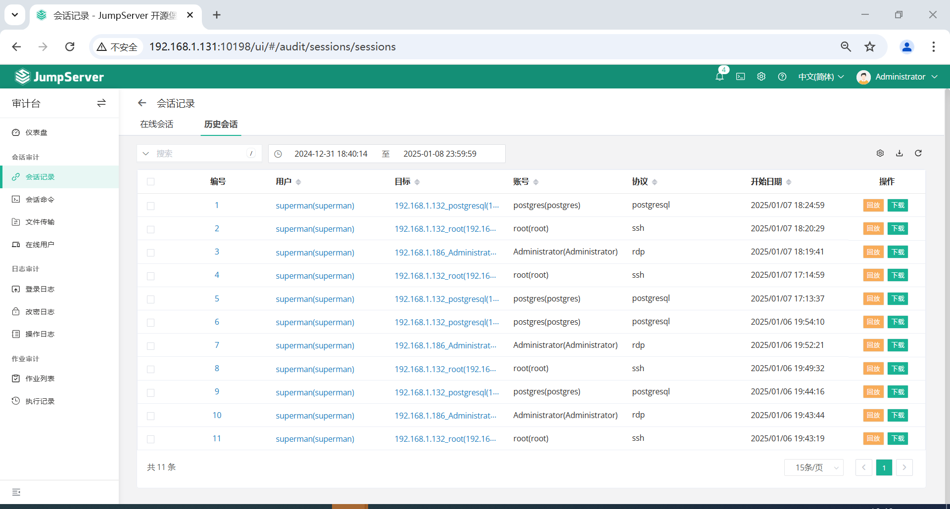Open the 15条/页 page size dropdown

pos(813,467)
